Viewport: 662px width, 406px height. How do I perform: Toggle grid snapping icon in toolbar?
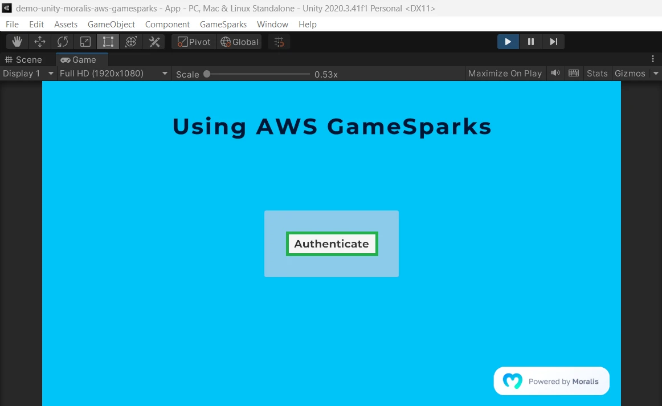(x=279, y=42)
